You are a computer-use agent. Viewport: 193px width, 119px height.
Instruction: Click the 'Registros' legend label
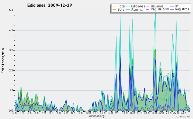pyautogui.click(x=182, y=9)
